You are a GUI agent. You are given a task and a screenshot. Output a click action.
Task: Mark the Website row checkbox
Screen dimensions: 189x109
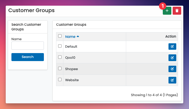coord(60,80)
